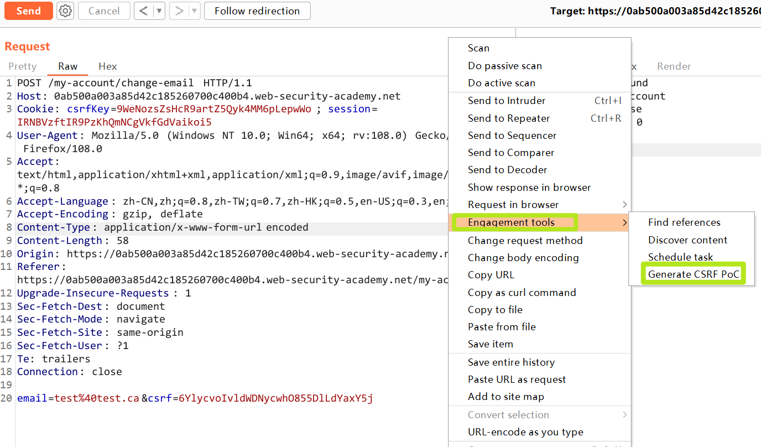Go back with the previous history arrow

(143, 11)
